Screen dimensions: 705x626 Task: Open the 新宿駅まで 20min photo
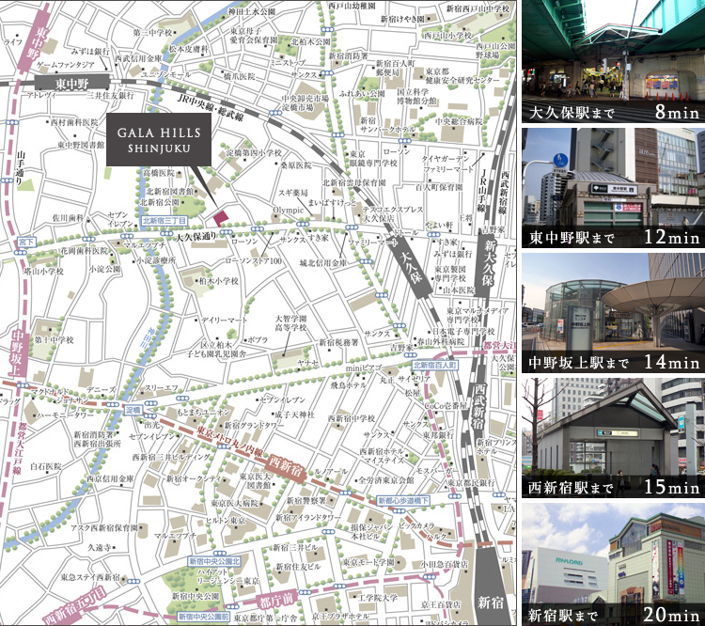click(612, 564)
